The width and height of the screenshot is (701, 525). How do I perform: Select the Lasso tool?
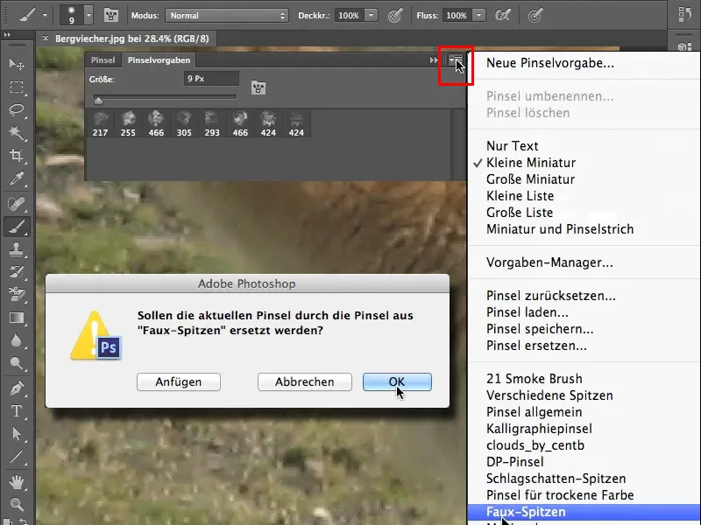pyautogui.click(x=17, y=110)
